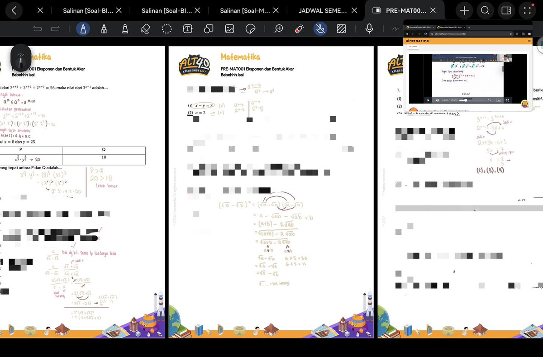This screenshot has width=543, height=357.
Task: Open the more options menu
Action: pyautogui.click(x=527, y=10)
